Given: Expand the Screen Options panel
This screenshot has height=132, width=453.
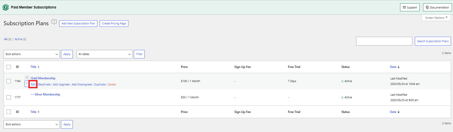Looking at the screenshot, I should [x=436, y=18].
